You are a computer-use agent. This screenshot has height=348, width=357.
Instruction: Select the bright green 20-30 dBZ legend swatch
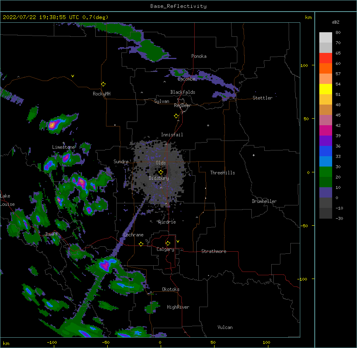[326, 172]
